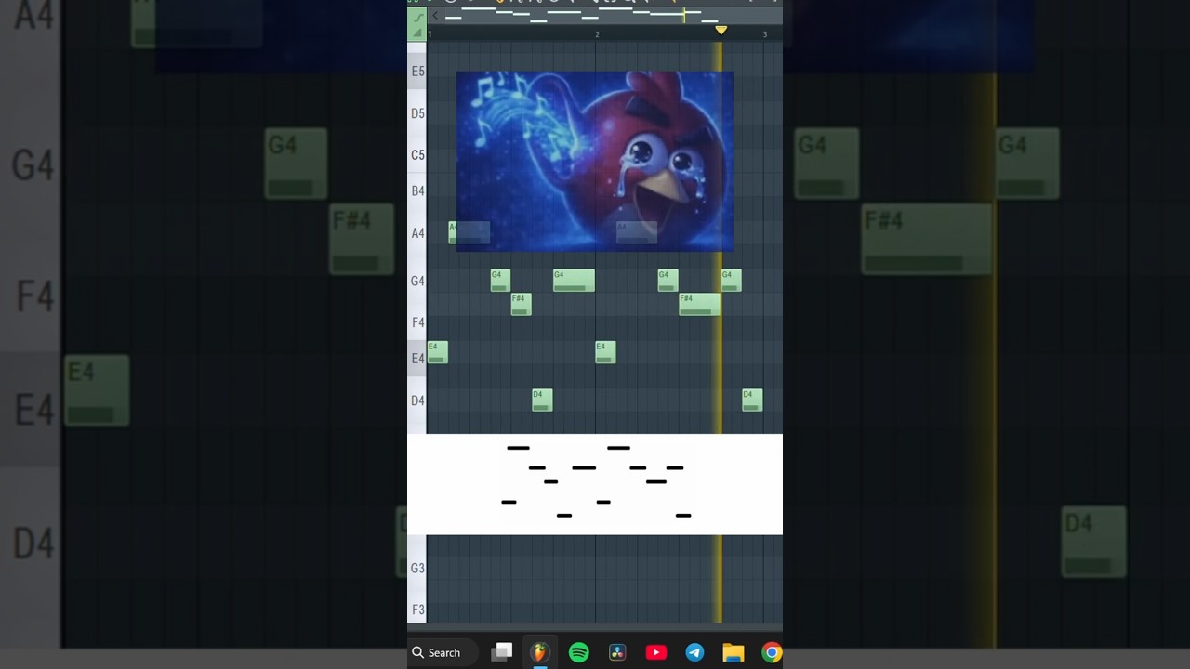
Task: Click the yellow playhead marker on the timeline
Action: (x=721, y=31)
